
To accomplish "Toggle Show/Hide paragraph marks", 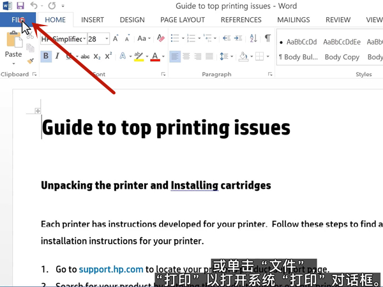I will pos(267,39).
